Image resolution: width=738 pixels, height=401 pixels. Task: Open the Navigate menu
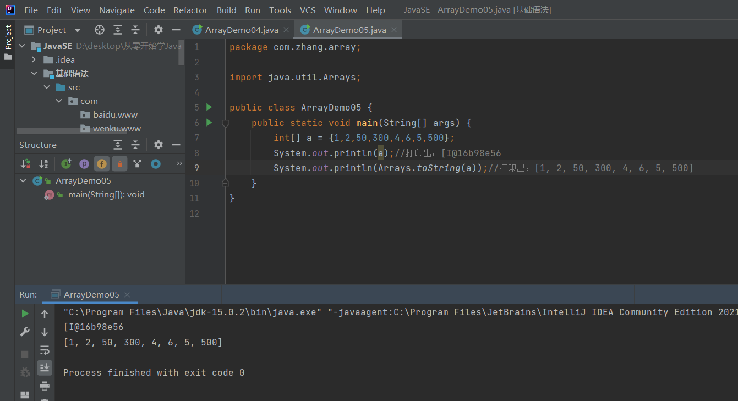click(x=117, y=10)
